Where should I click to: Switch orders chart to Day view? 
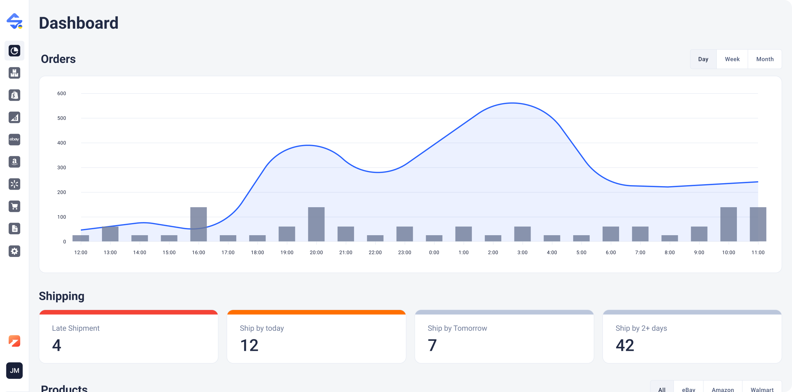click(x=703, y=59)
